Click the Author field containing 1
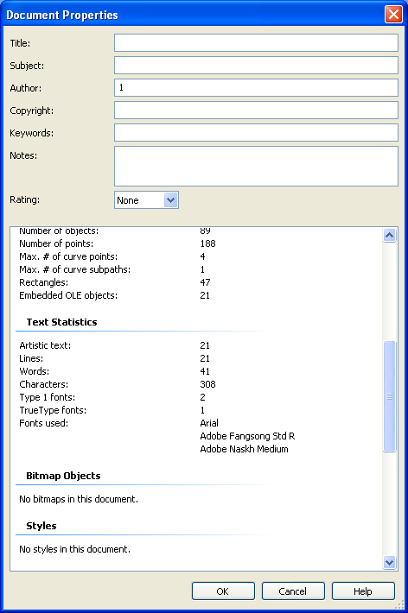The image size is (408, 613). coord(256,87)
